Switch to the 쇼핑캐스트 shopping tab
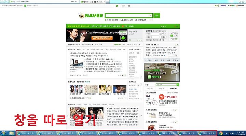The height and width of the screenshot is (136, 246). pos(150,89)
